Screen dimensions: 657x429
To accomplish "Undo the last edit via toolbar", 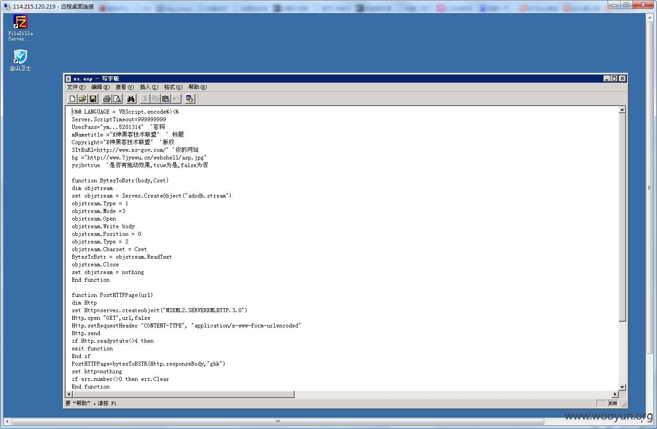I will click(176, 99).
